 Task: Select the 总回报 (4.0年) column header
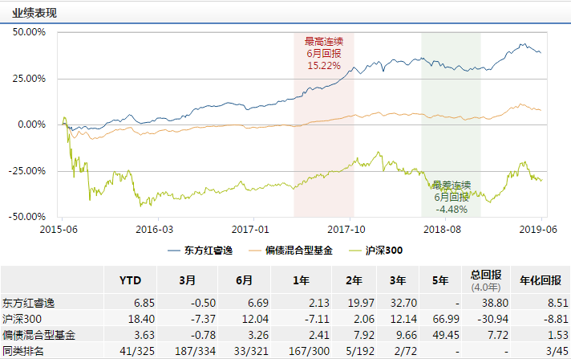(x=486, y=280)
